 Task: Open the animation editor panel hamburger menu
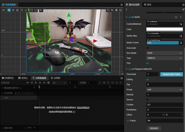122,78
